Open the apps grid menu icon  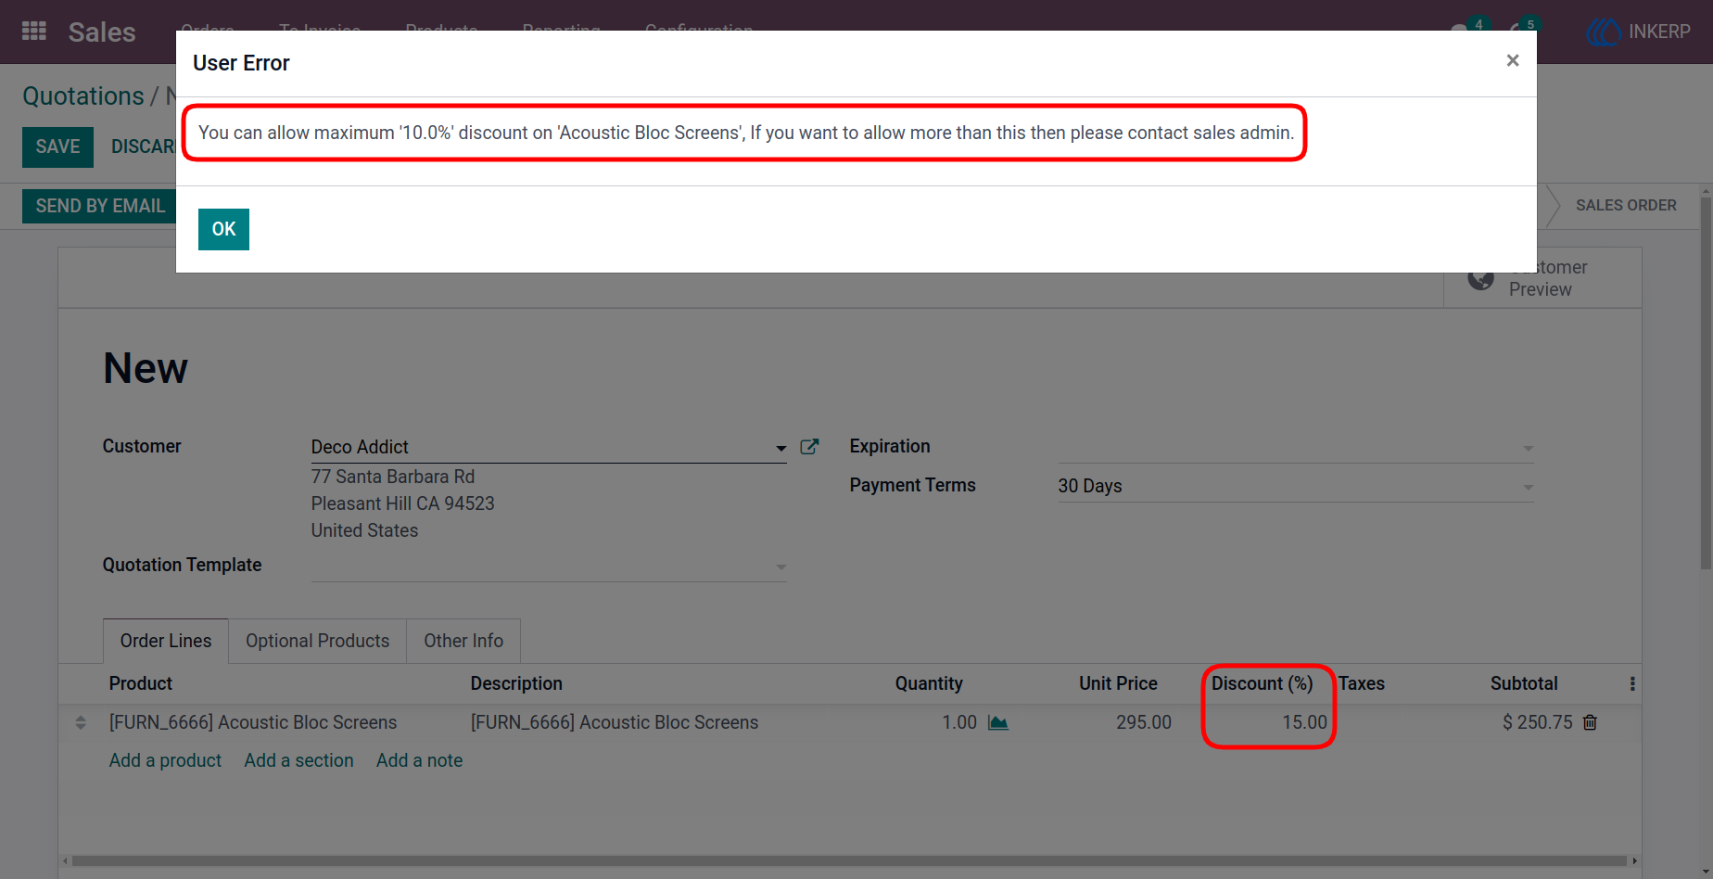tap(34, 32)
